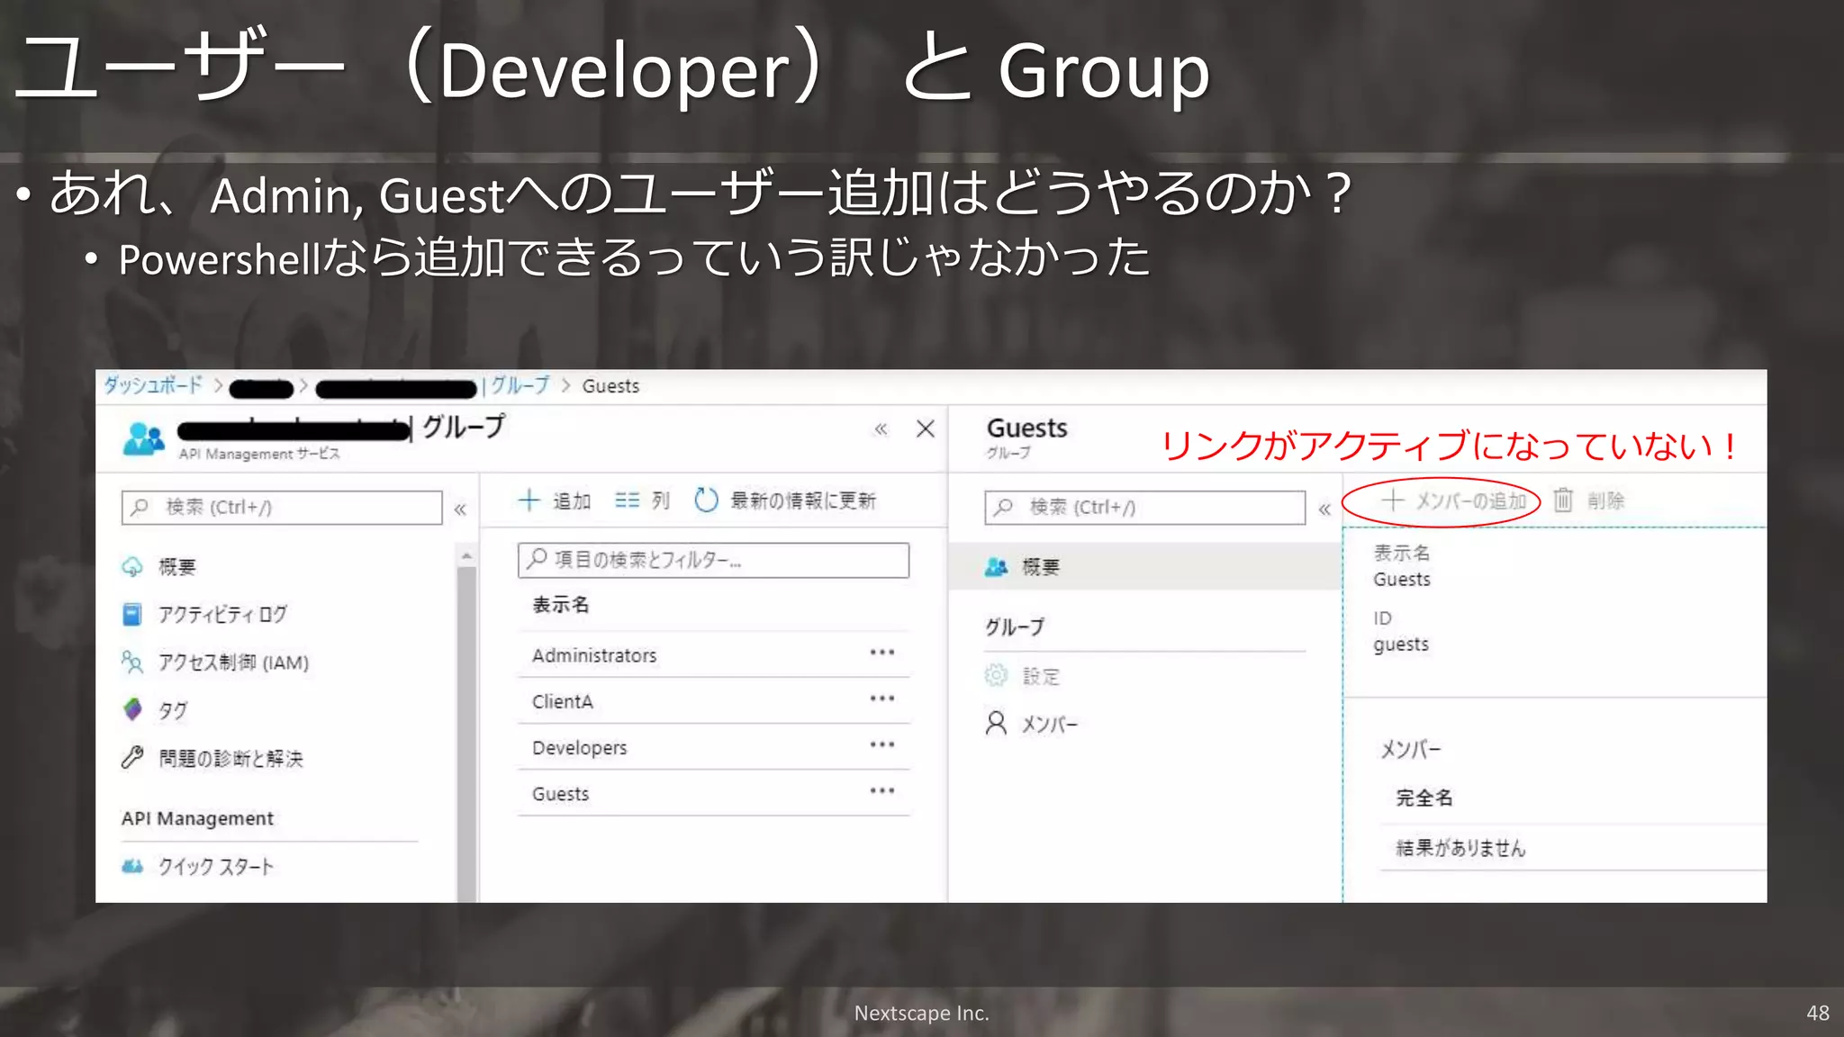Click the Guests 概要 group icon
The height and width of the screenshot is (1037, 1844).
pos(996,566)
